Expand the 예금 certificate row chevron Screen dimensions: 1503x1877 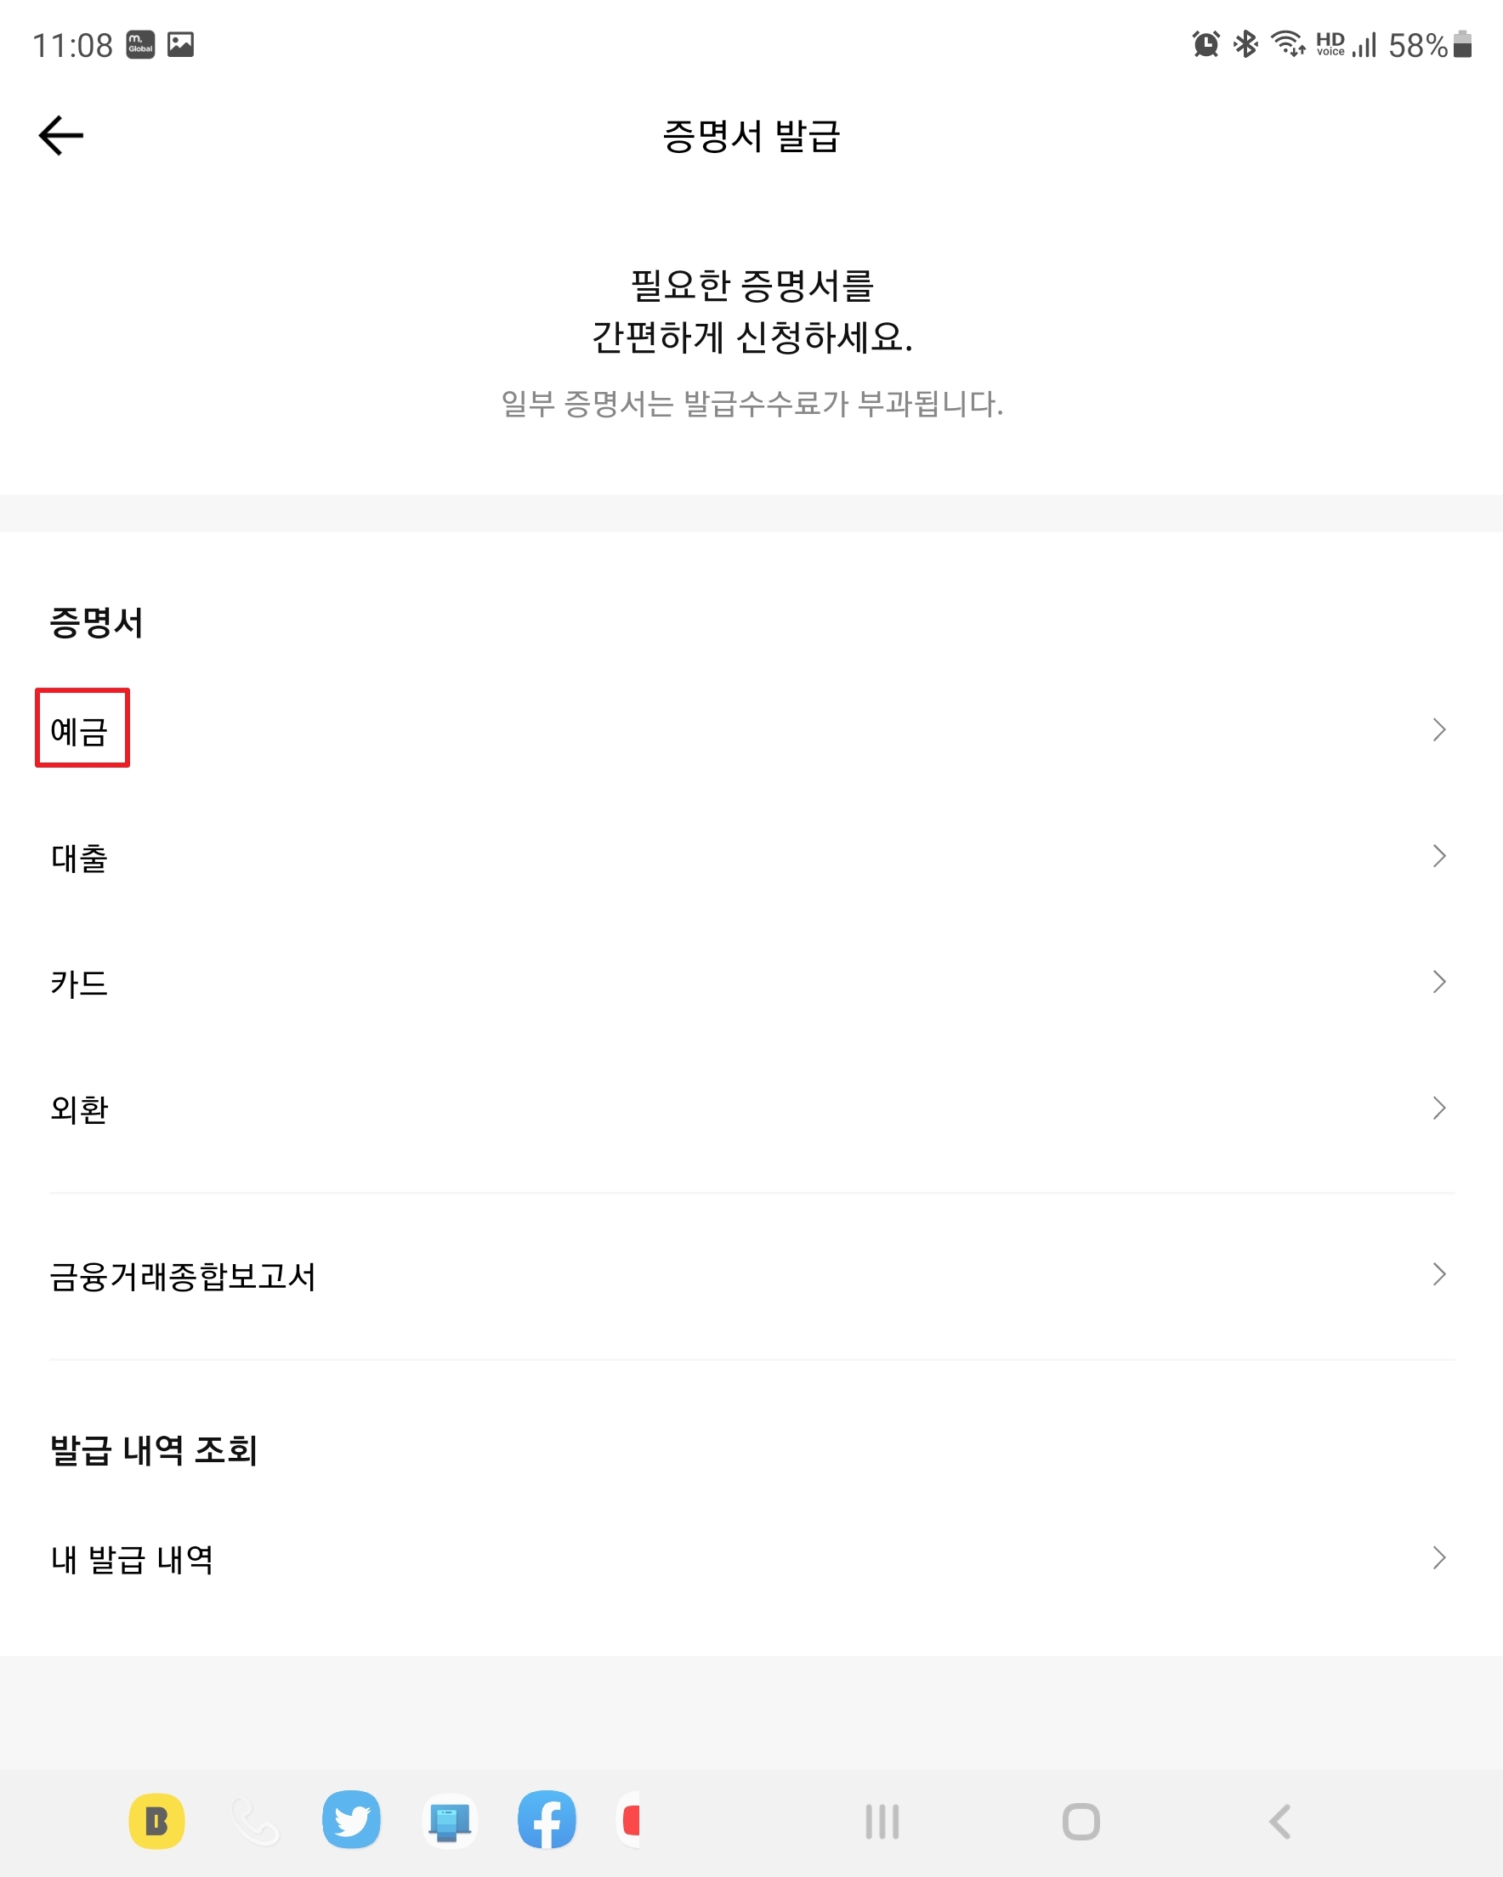coord(1438,729)
